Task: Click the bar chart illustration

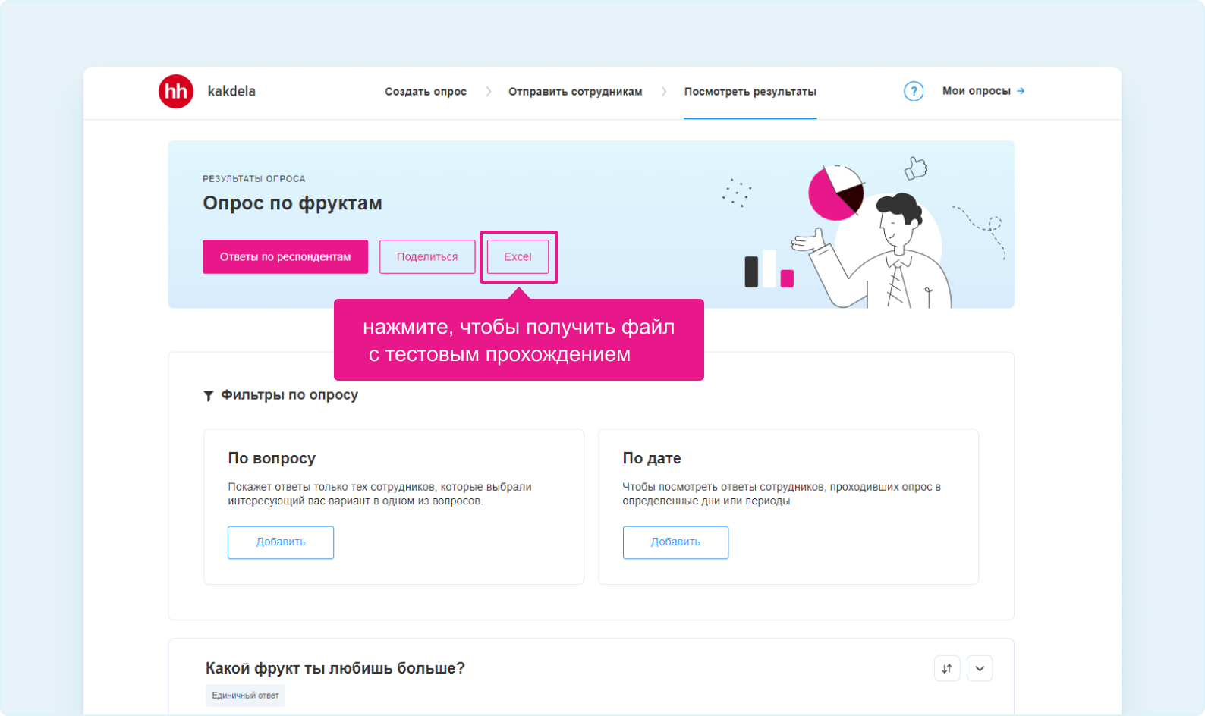Action: [x=769, y=268]
